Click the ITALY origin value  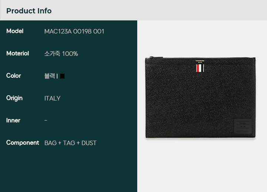(52, 98)
